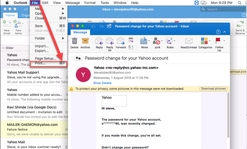The height and width of the screenshot is (149, 247).
Task: Open the Move dropdown
Action: [x=149, y=41]
